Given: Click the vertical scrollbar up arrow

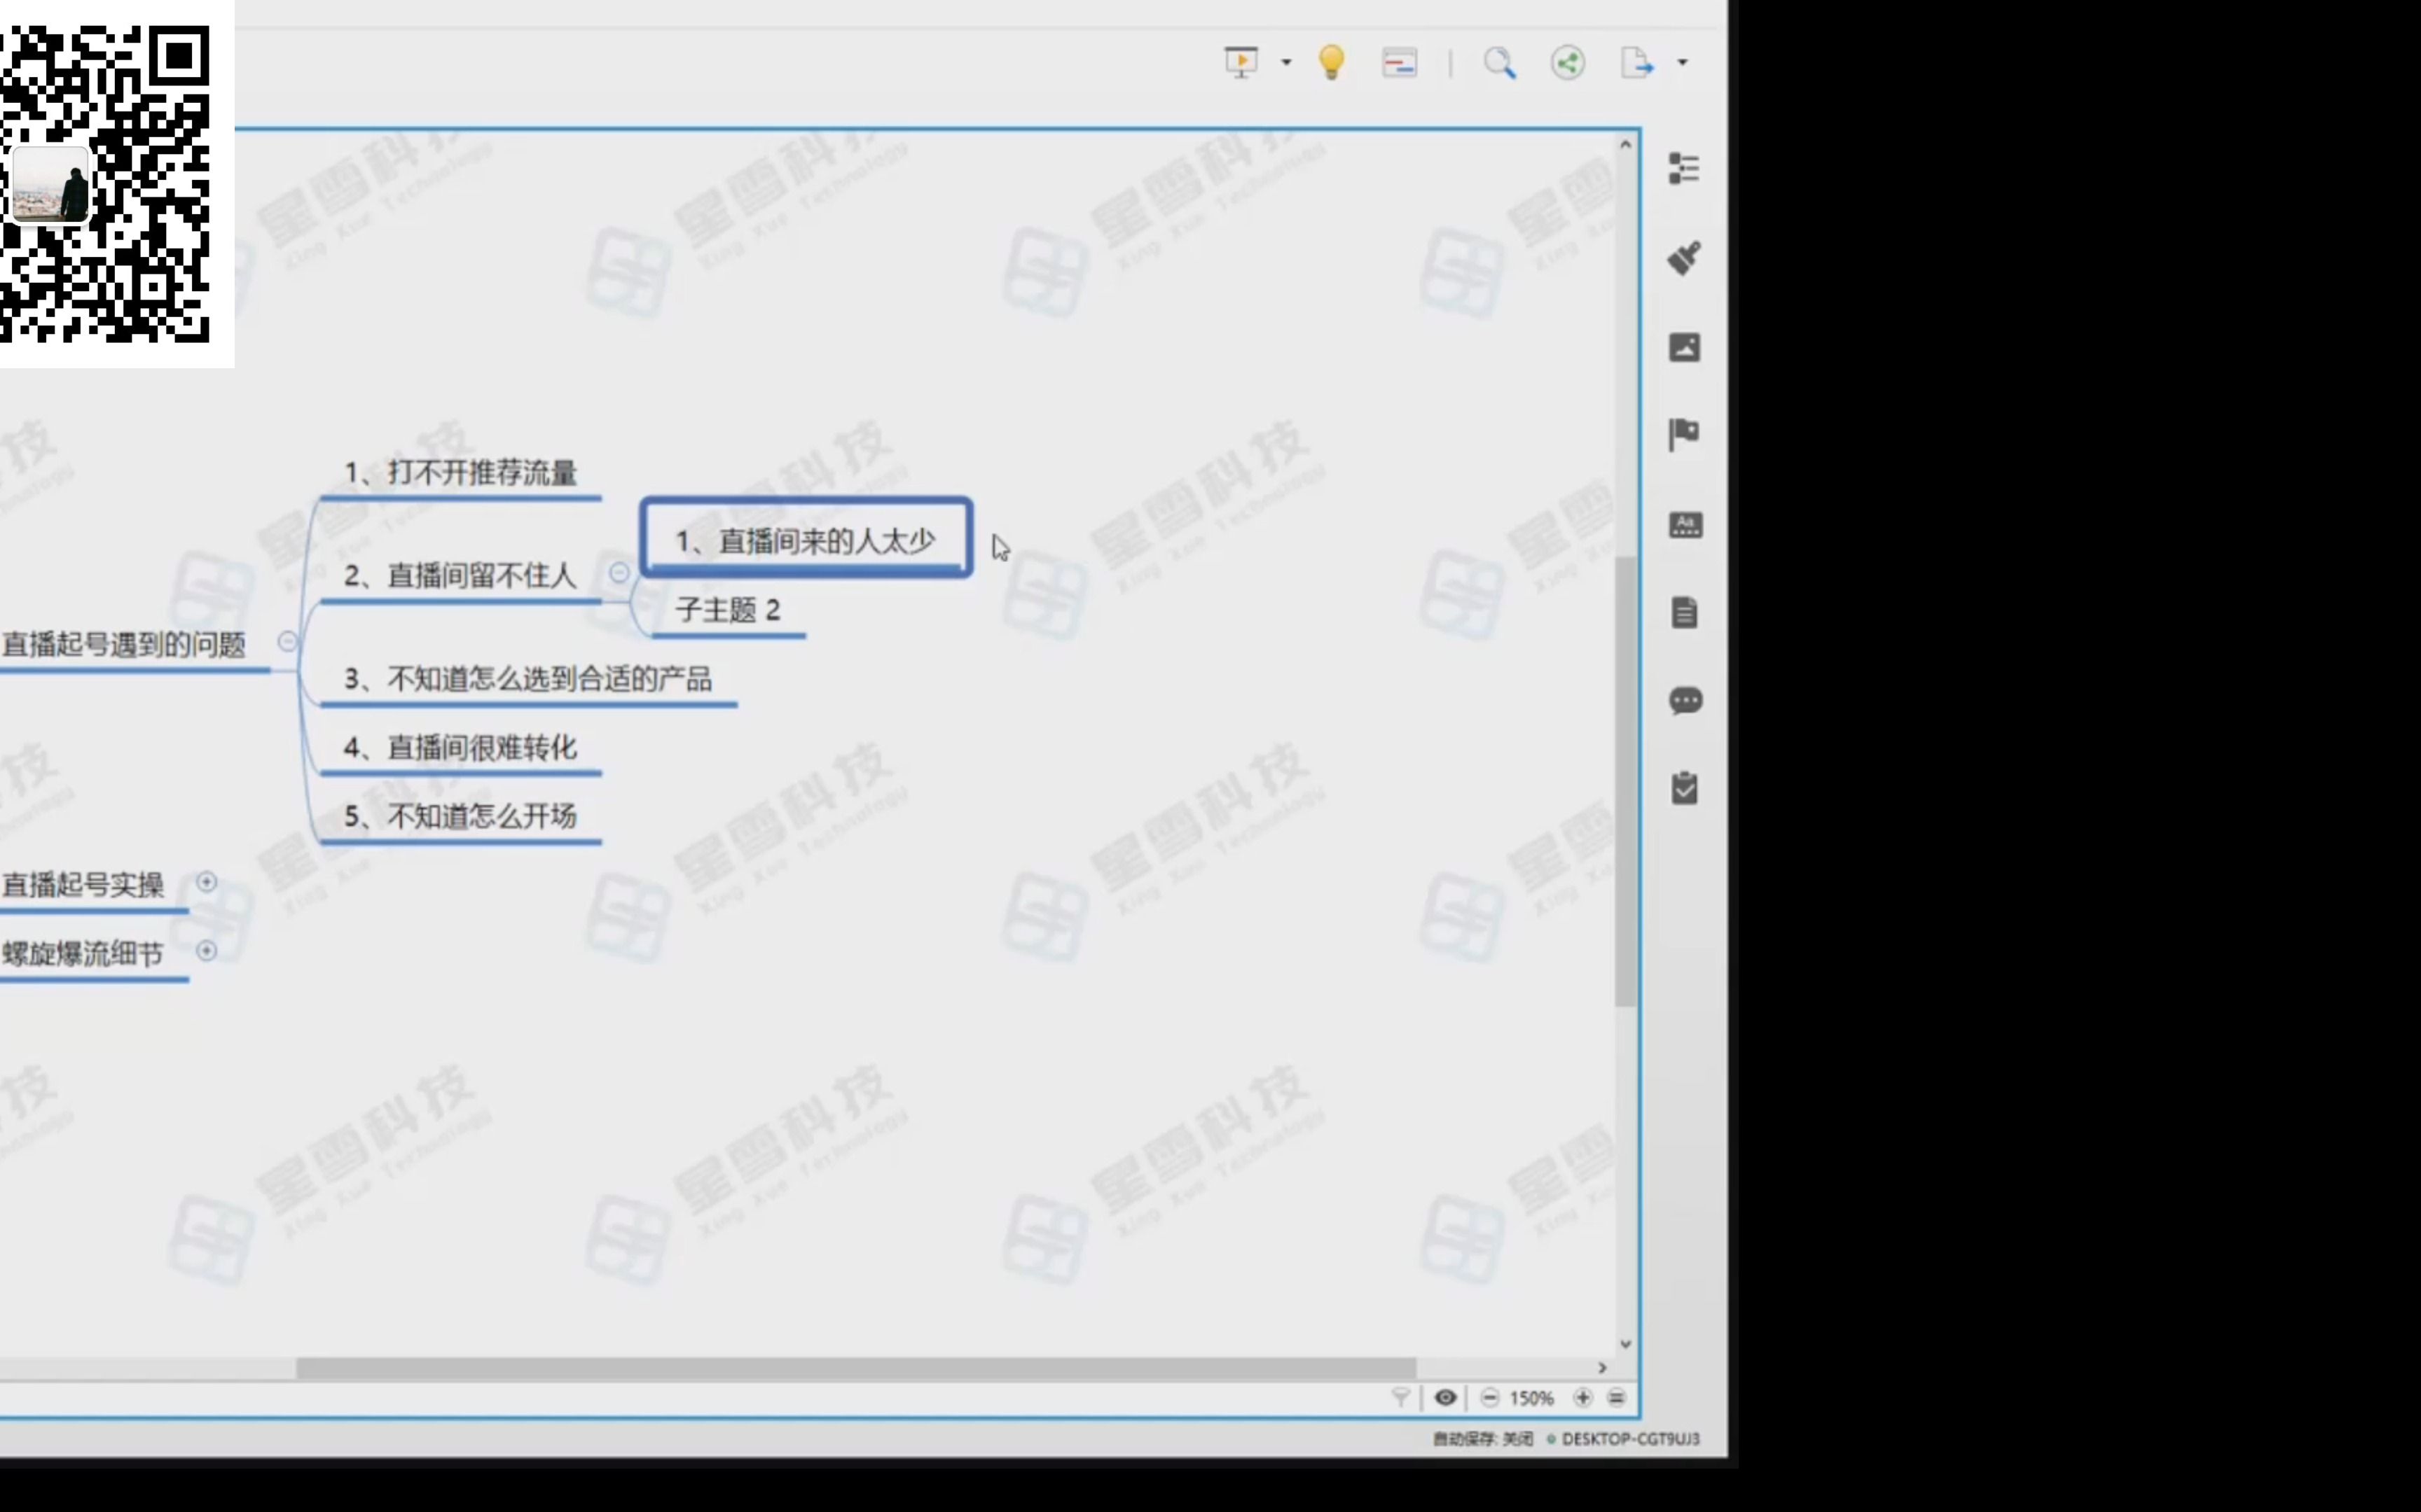Looking at the screenshot, I should pyautogui.click(x=1626, y=145).
